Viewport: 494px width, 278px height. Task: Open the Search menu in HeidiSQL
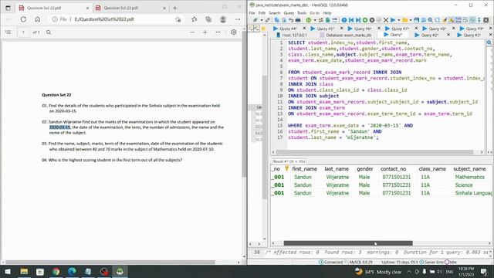(275, 13)
